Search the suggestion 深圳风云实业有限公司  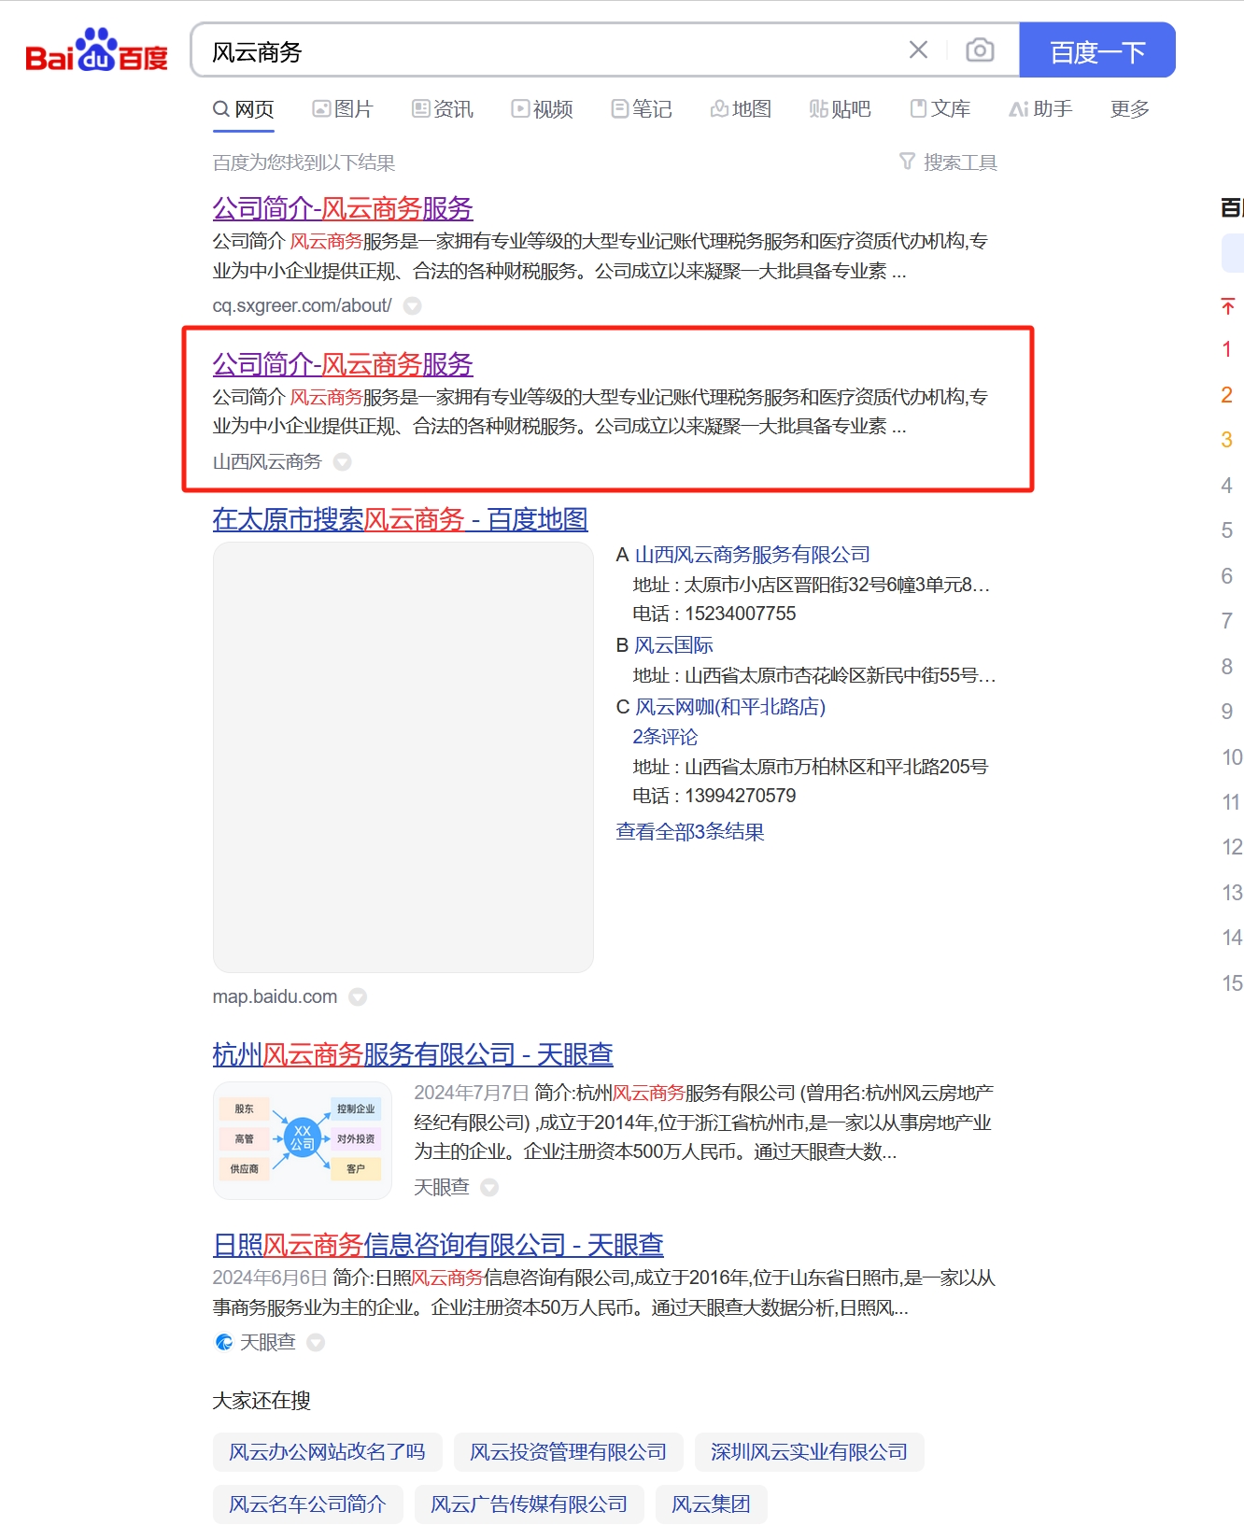click(810, 1452)
